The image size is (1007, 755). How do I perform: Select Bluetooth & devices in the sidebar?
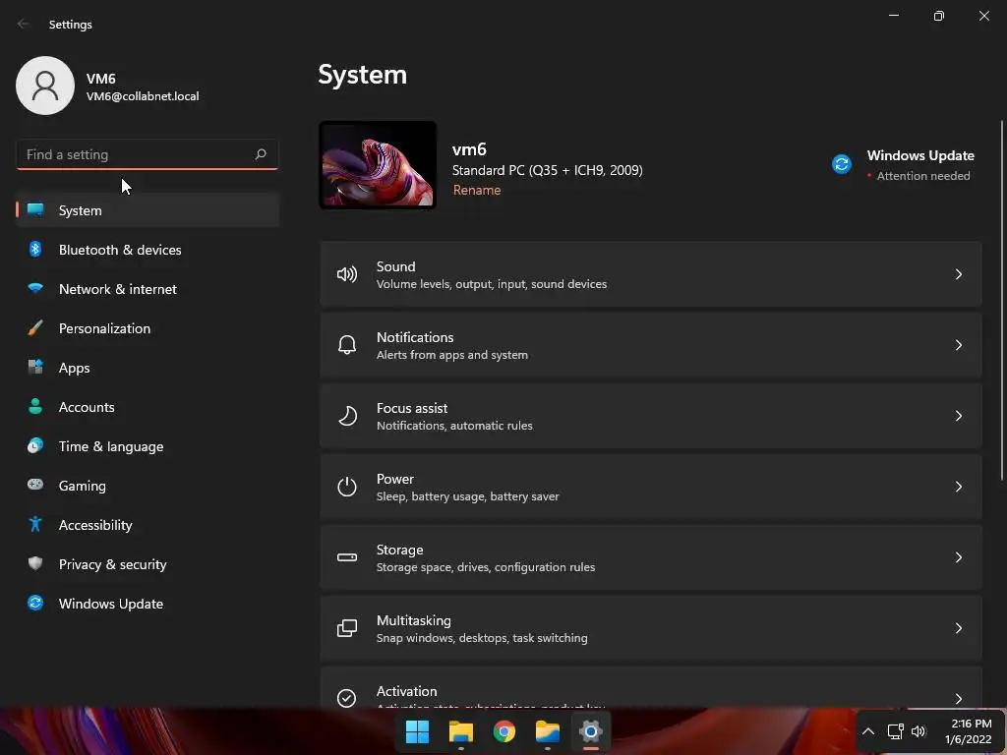[148, 250]
